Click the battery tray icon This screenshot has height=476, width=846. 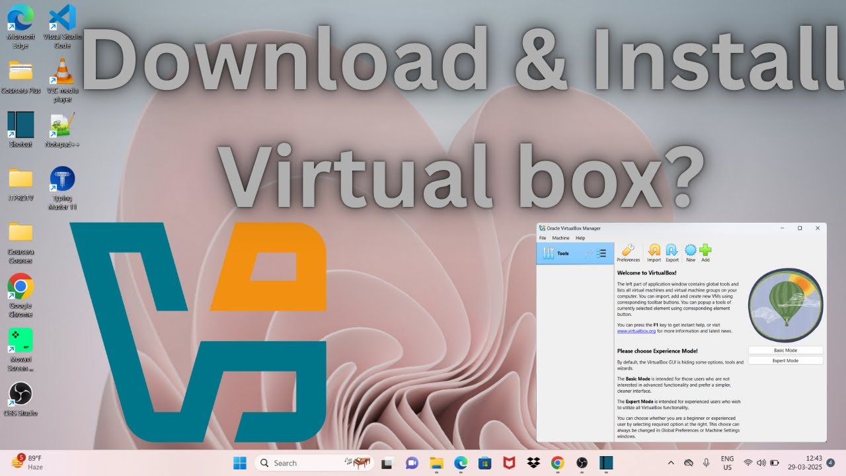775,463
